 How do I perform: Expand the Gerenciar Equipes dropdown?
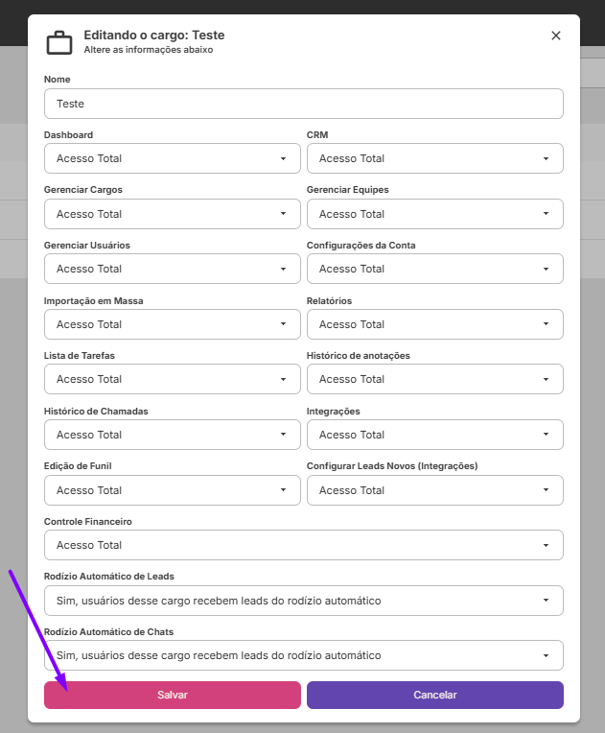pyautogui.click(x=435, y=214)
